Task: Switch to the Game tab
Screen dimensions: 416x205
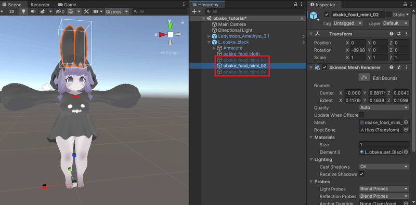Action: point(67,5)
